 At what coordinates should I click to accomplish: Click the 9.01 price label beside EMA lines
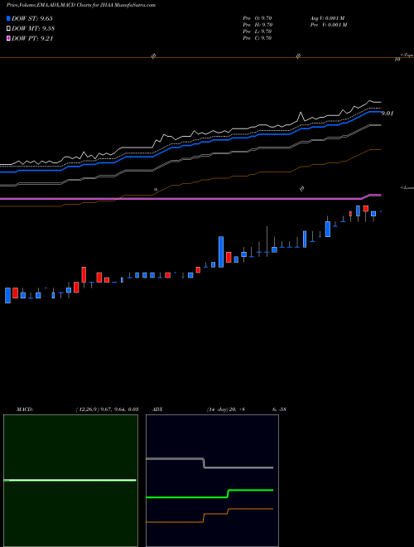(388, 114)
